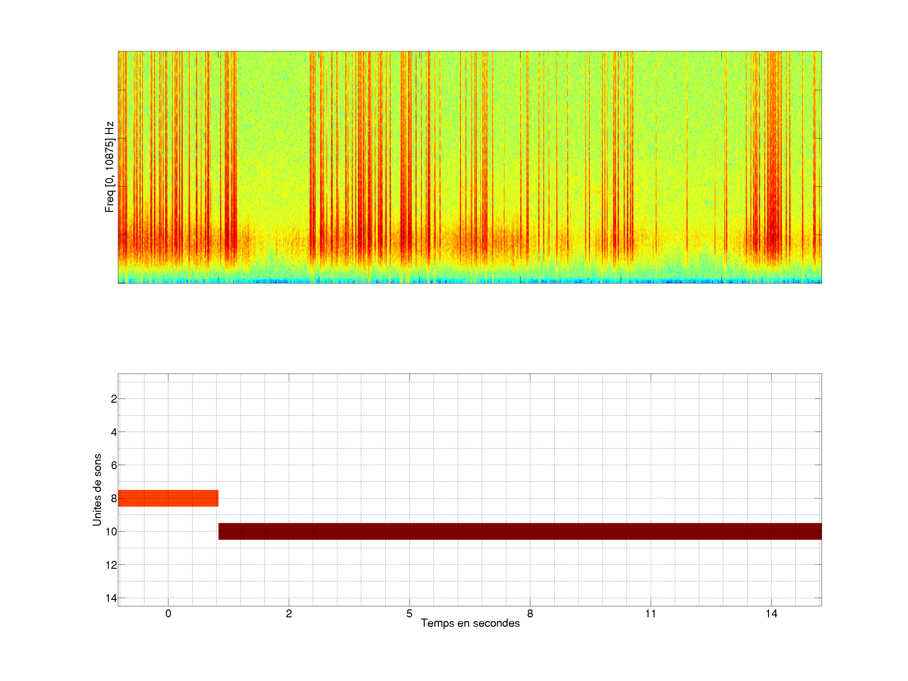Click the 'Temps en secondes' axis label

(470, 623)
